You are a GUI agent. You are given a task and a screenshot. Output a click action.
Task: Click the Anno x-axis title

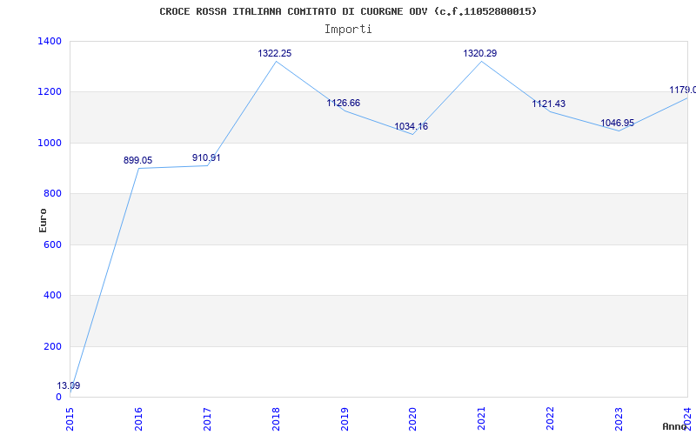pos(675,426)
